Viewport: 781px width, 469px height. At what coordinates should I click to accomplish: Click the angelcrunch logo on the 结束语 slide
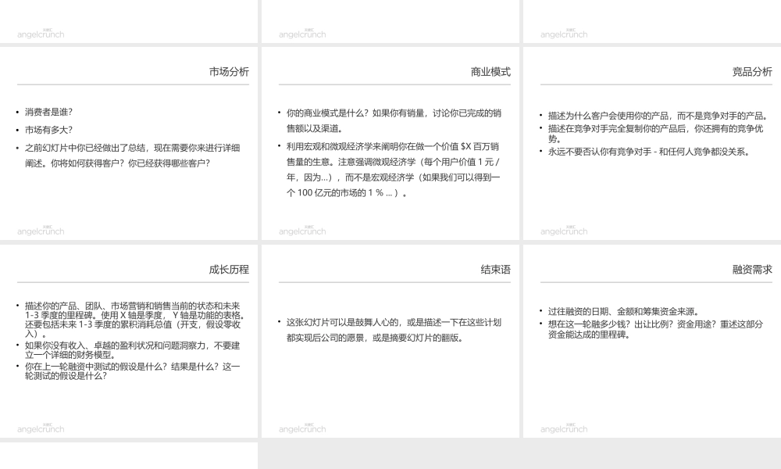click(x=301, y=428)
